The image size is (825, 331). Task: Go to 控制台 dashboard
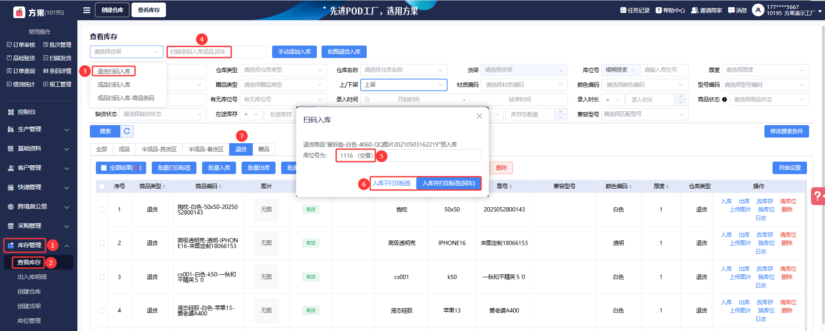click(x=27, y=112)
